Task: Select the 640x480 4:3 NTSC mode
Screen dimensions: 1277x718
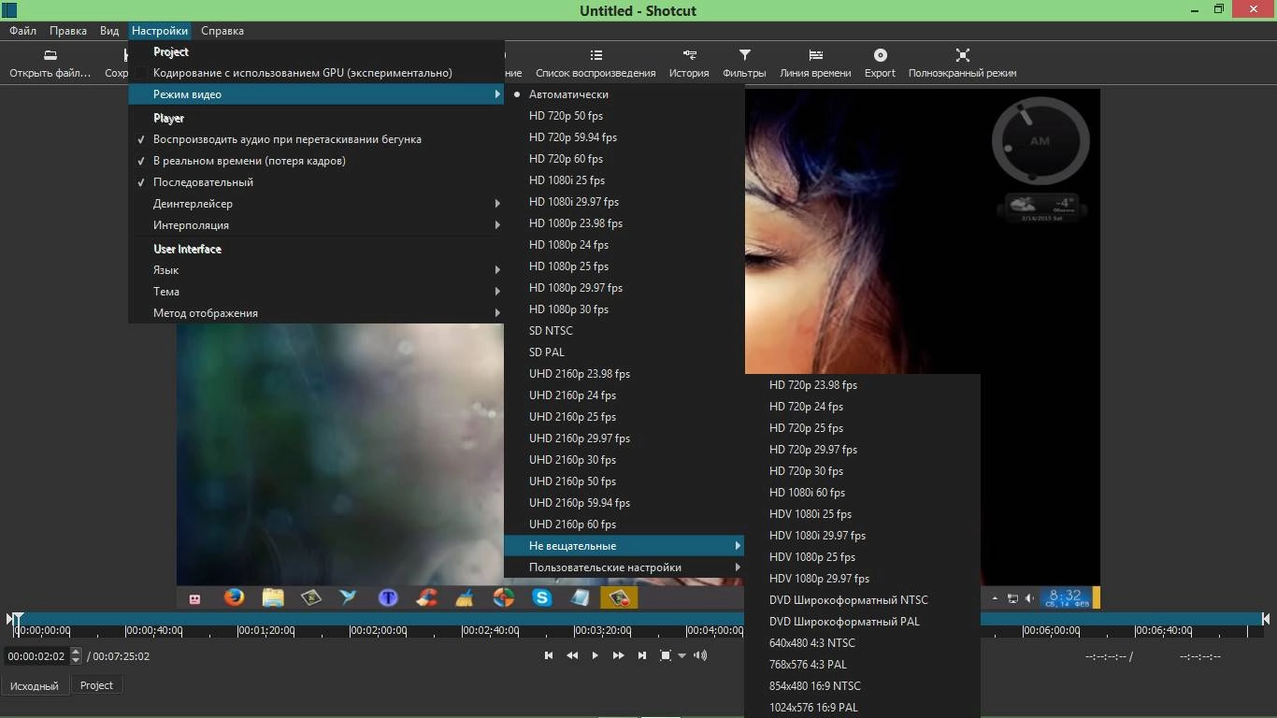Action: click(863, 643)
